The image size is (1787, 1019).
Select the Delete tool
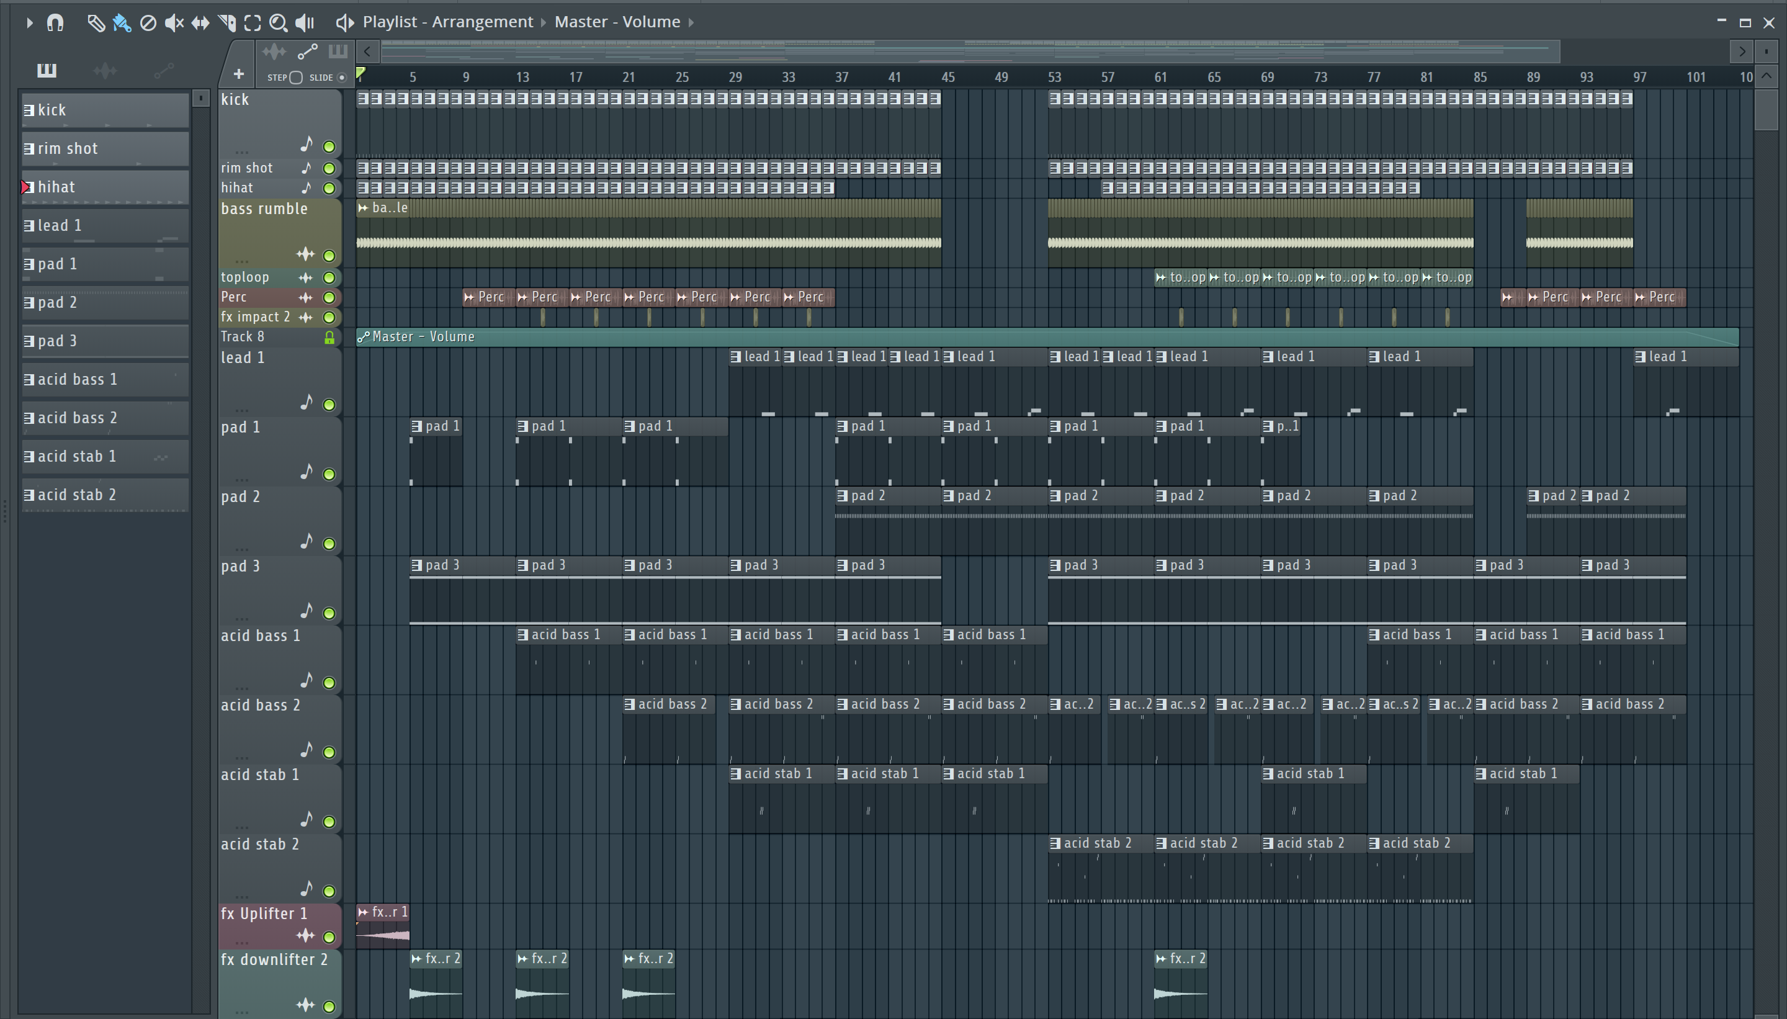[148, 23]
